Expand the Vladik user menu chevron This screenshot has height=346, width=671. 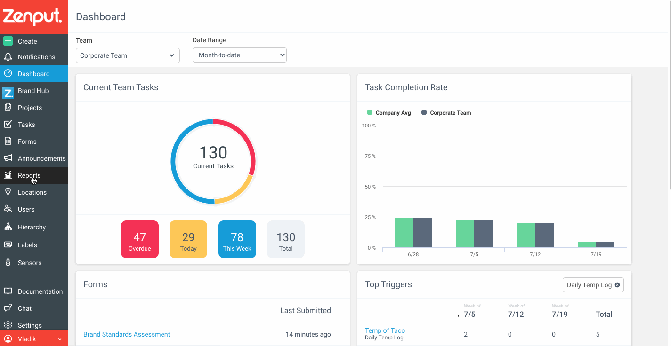pos(60,339)
